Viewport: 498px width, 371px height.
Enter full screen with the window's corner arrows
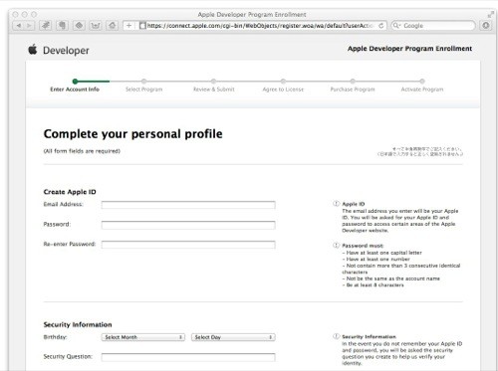click(x=491, y=14)
